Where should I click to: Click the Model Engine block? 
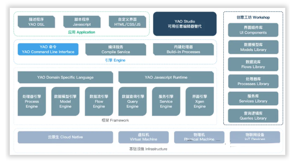65,101
